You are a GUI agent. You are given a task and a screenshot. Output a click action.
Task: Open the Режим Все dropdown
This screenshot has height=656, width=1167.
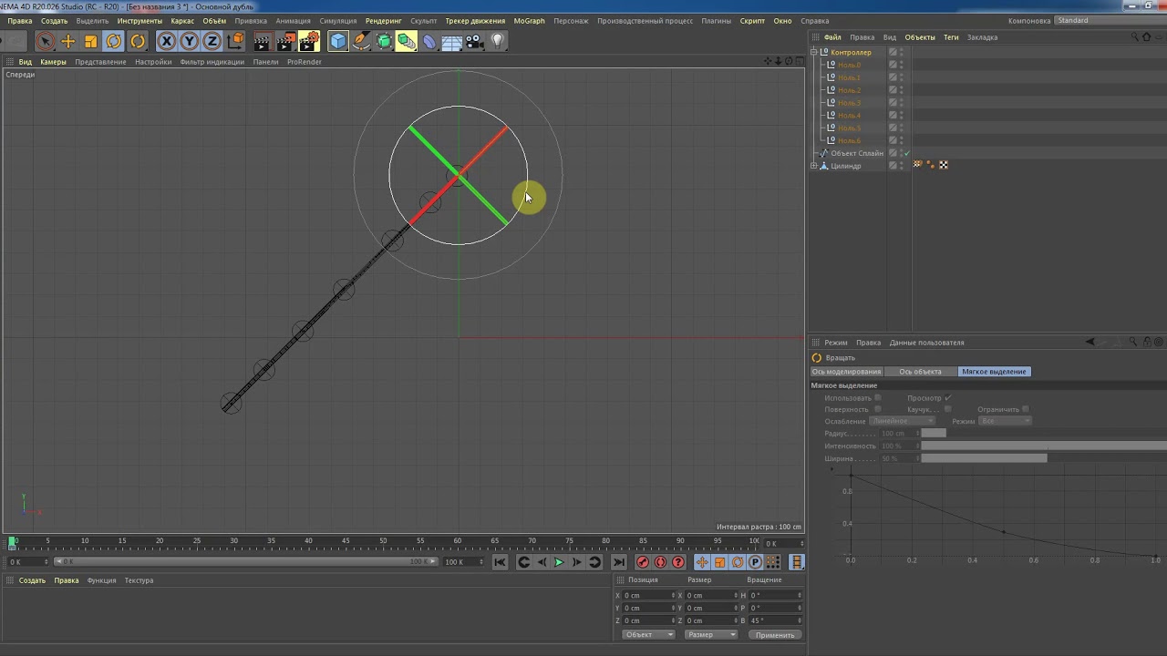tap(1005, 421)
